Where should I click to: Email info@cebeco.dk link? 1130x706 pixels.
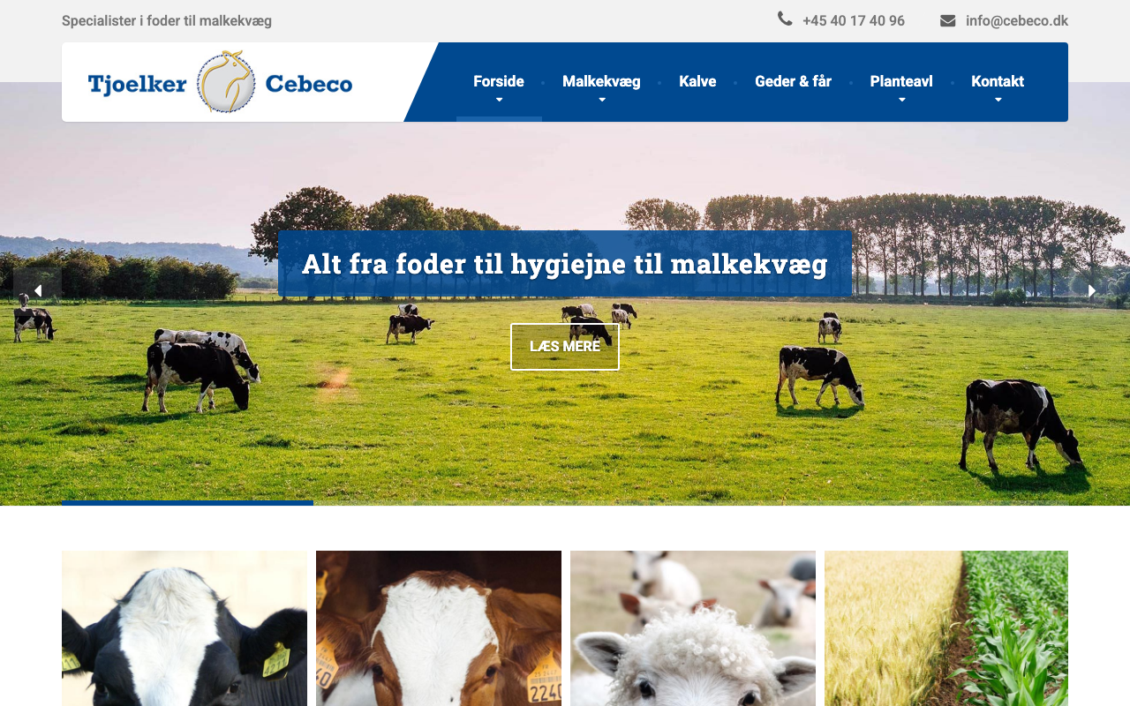[1017, 20]
